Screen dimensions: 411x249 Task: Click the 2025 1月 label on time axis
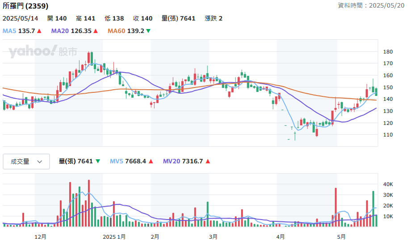[114, 237]
